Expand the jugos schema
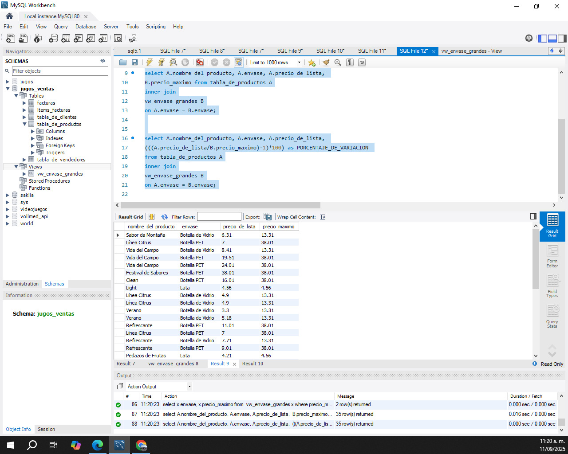This screenshot has width=568, height=454. click(x=8, y=82)
